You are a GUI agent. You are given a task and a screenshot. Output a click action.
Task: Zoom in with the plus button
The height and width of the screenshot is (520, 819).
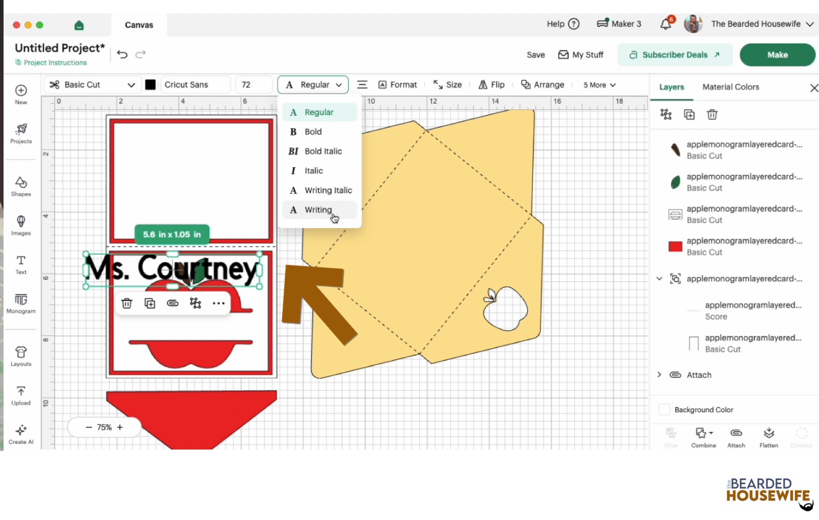tap(120, 427)
